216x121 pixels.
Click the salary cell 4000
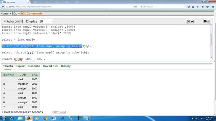(34, 93)
